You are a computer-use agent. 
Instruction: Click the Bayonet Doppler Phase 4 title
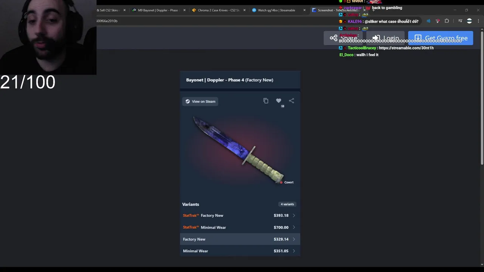[x=230, y=80]
